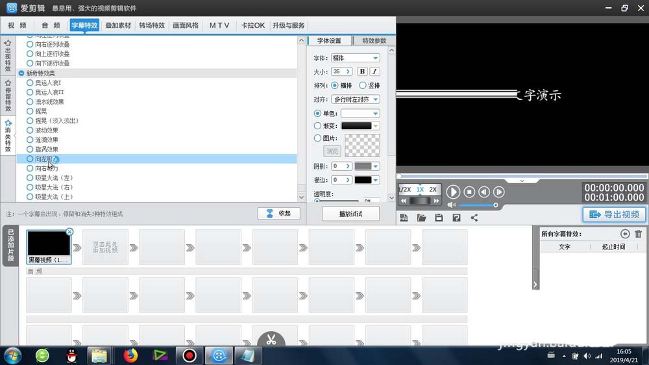This screenshot has height=365, width=649.
Task: Click the system tray volume icon
Action: (x=587, y=357)
